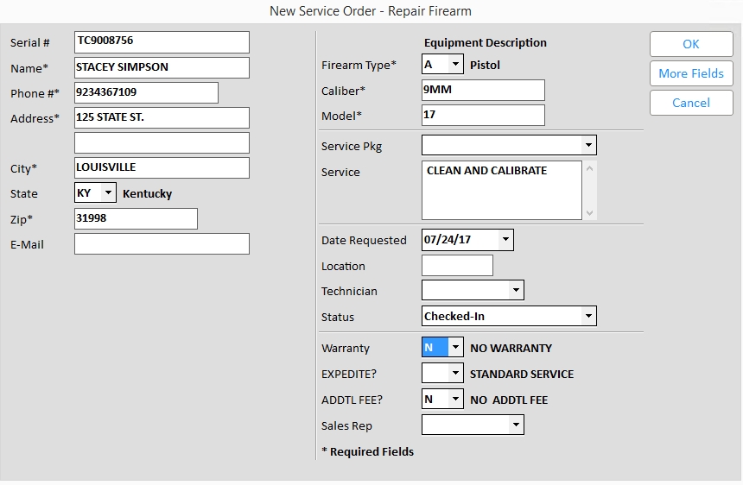
Task: Select a Sales Rep from dropdown
Action: coord(516,425)
